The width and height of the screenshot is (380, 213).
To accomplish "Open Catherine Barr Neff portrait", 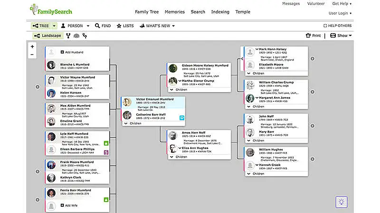I will point(127,115).
